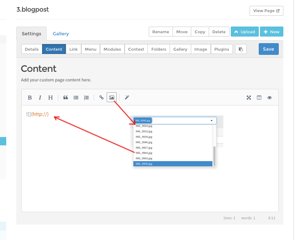
Task: Open the Content sub-tab
Action: pos(54,49)
